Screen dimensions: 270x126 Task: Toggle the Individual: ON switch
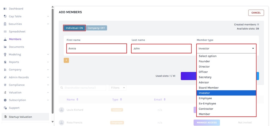pyautogui.click(x=74, y=28)
